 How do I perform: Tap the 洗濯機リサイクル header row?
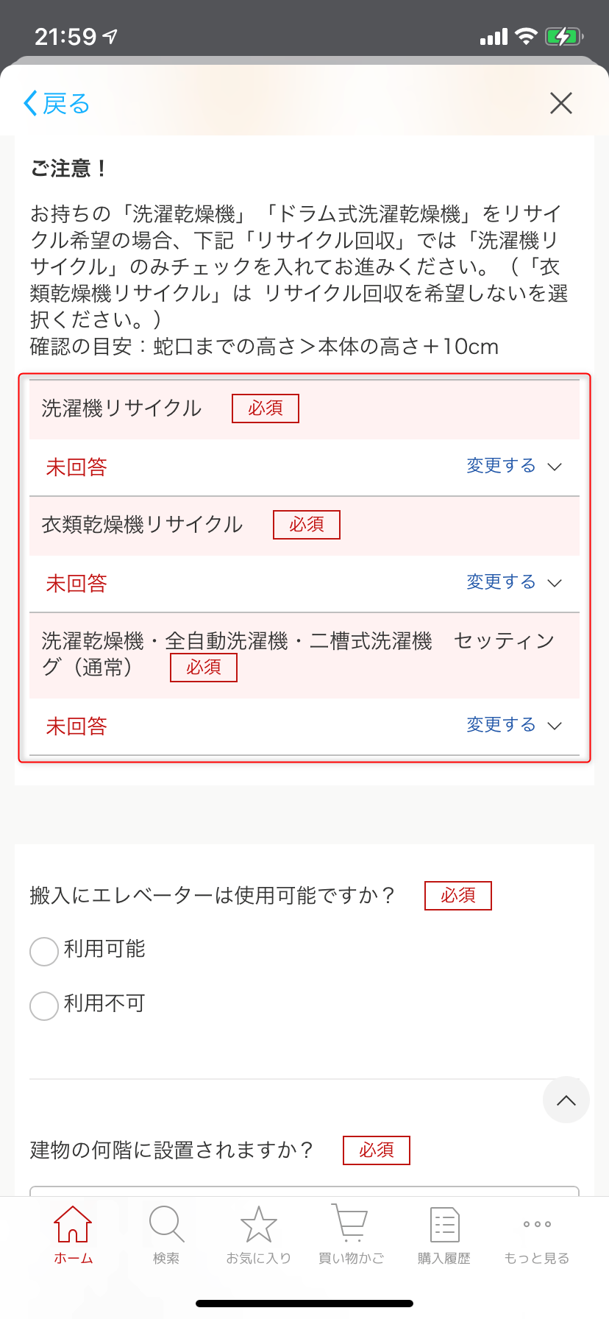point(304,409)
